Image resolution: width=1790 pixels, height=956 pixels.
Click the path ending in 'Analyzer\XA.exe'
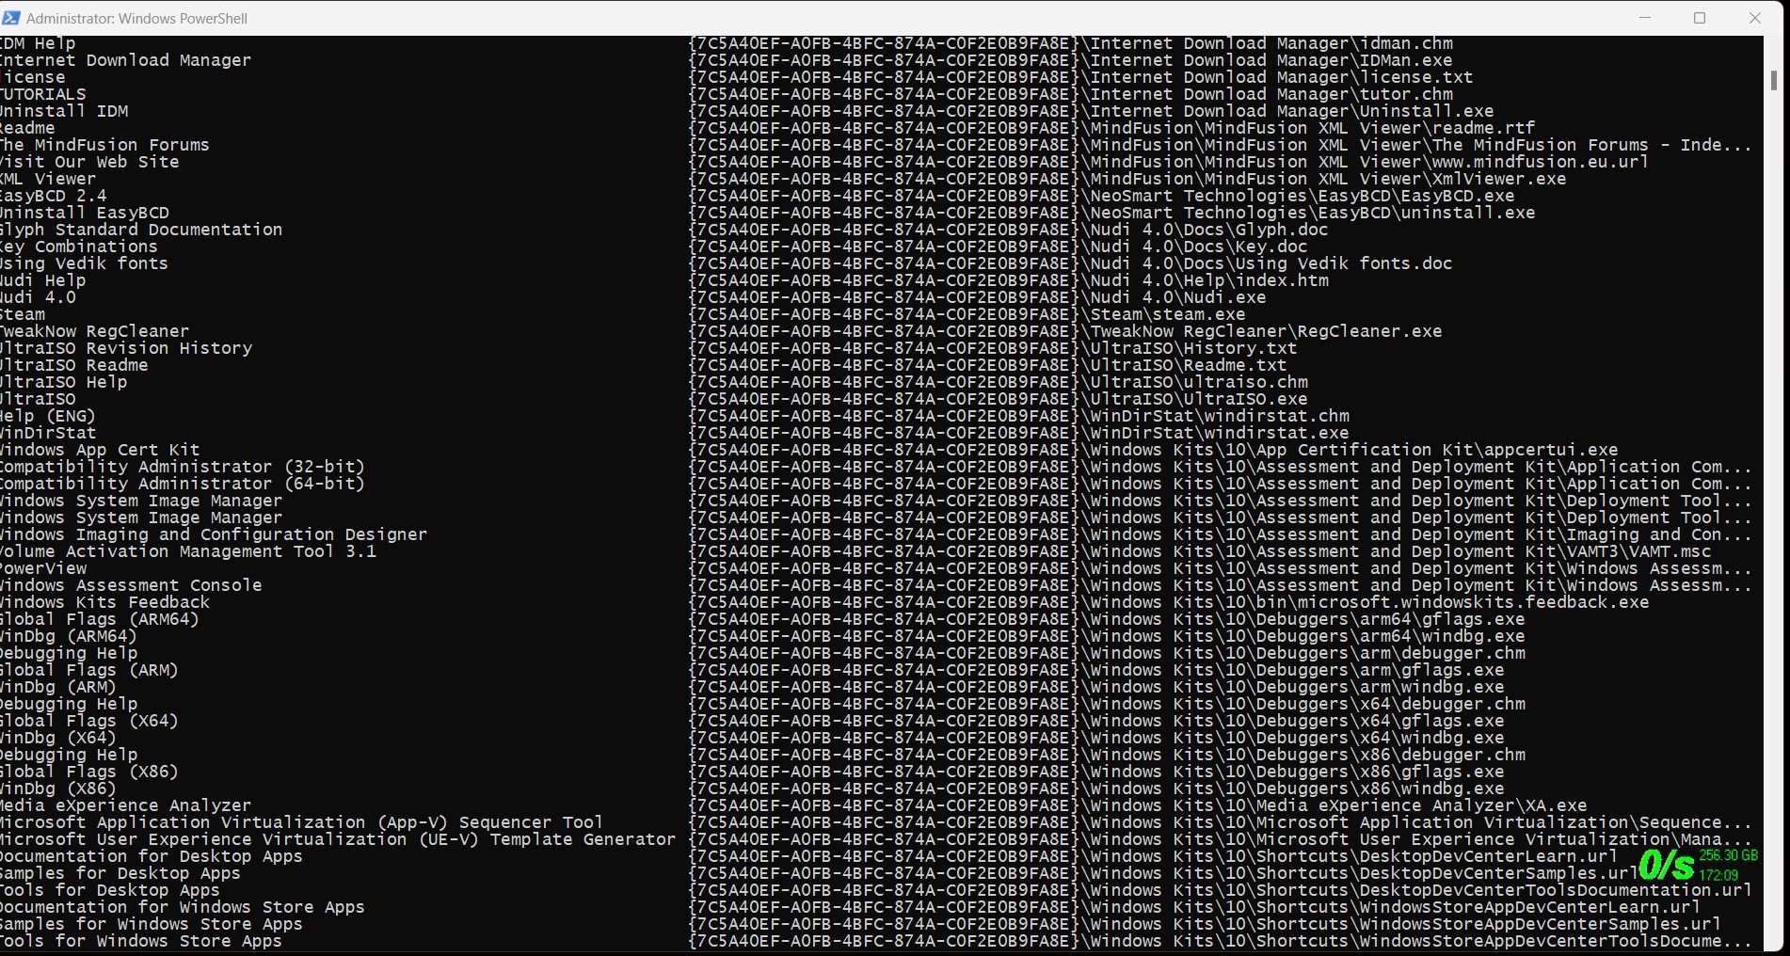1138,805
